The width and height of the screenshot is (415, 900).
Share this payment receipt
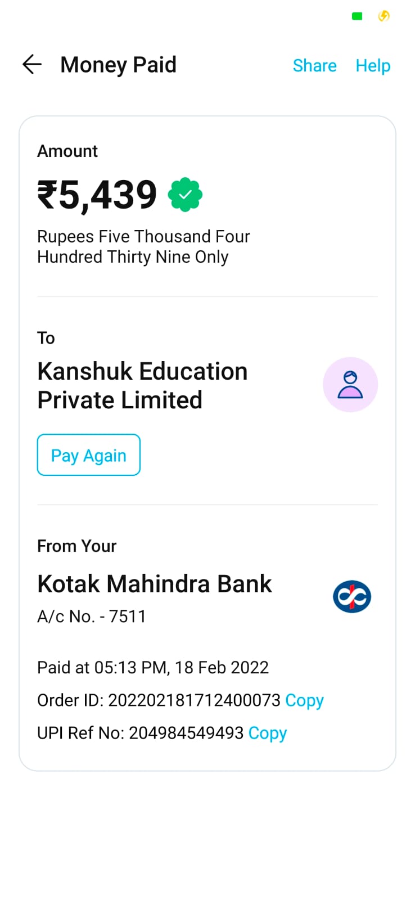(x=314, y=66)
